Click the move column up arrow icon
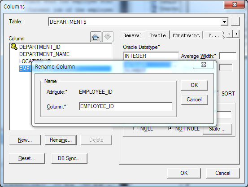The image size is (248, 187). [x=96, y=37]
